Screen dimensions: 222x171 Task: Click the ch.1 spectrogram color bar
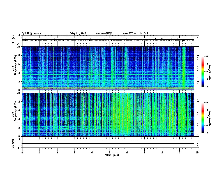click(x=203, y=72)
